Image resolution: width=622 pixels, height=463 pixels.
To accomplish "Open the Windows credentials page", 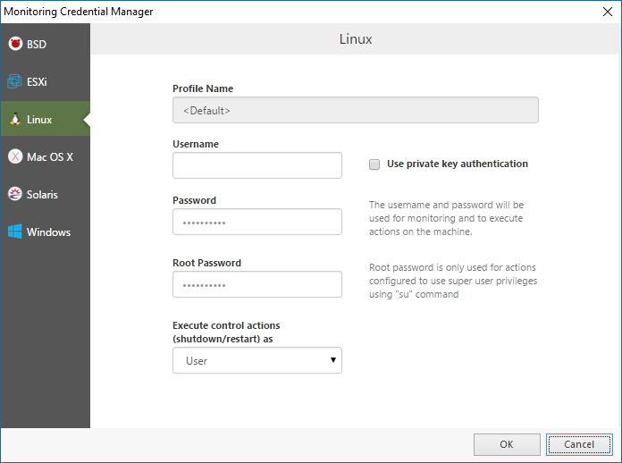I will (46, 232).
